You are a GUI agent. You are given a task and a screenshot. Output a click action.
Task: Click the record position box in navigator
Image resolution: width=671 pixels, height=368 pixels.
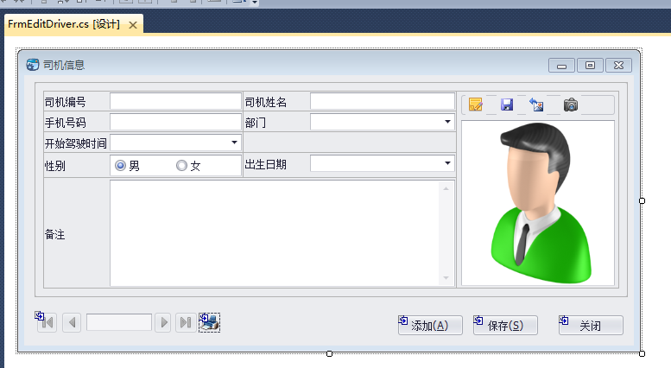tap(119, 322)
